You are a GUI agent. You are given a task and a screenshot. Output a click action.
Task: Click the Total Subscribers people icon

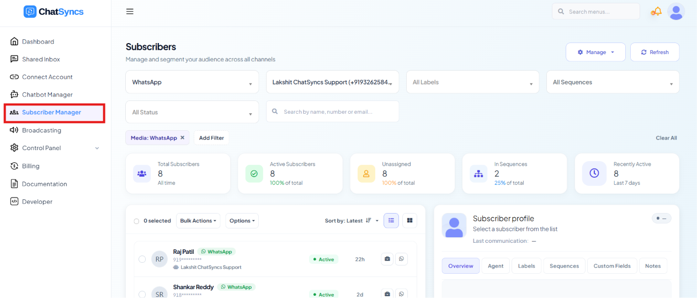point(142,173)
